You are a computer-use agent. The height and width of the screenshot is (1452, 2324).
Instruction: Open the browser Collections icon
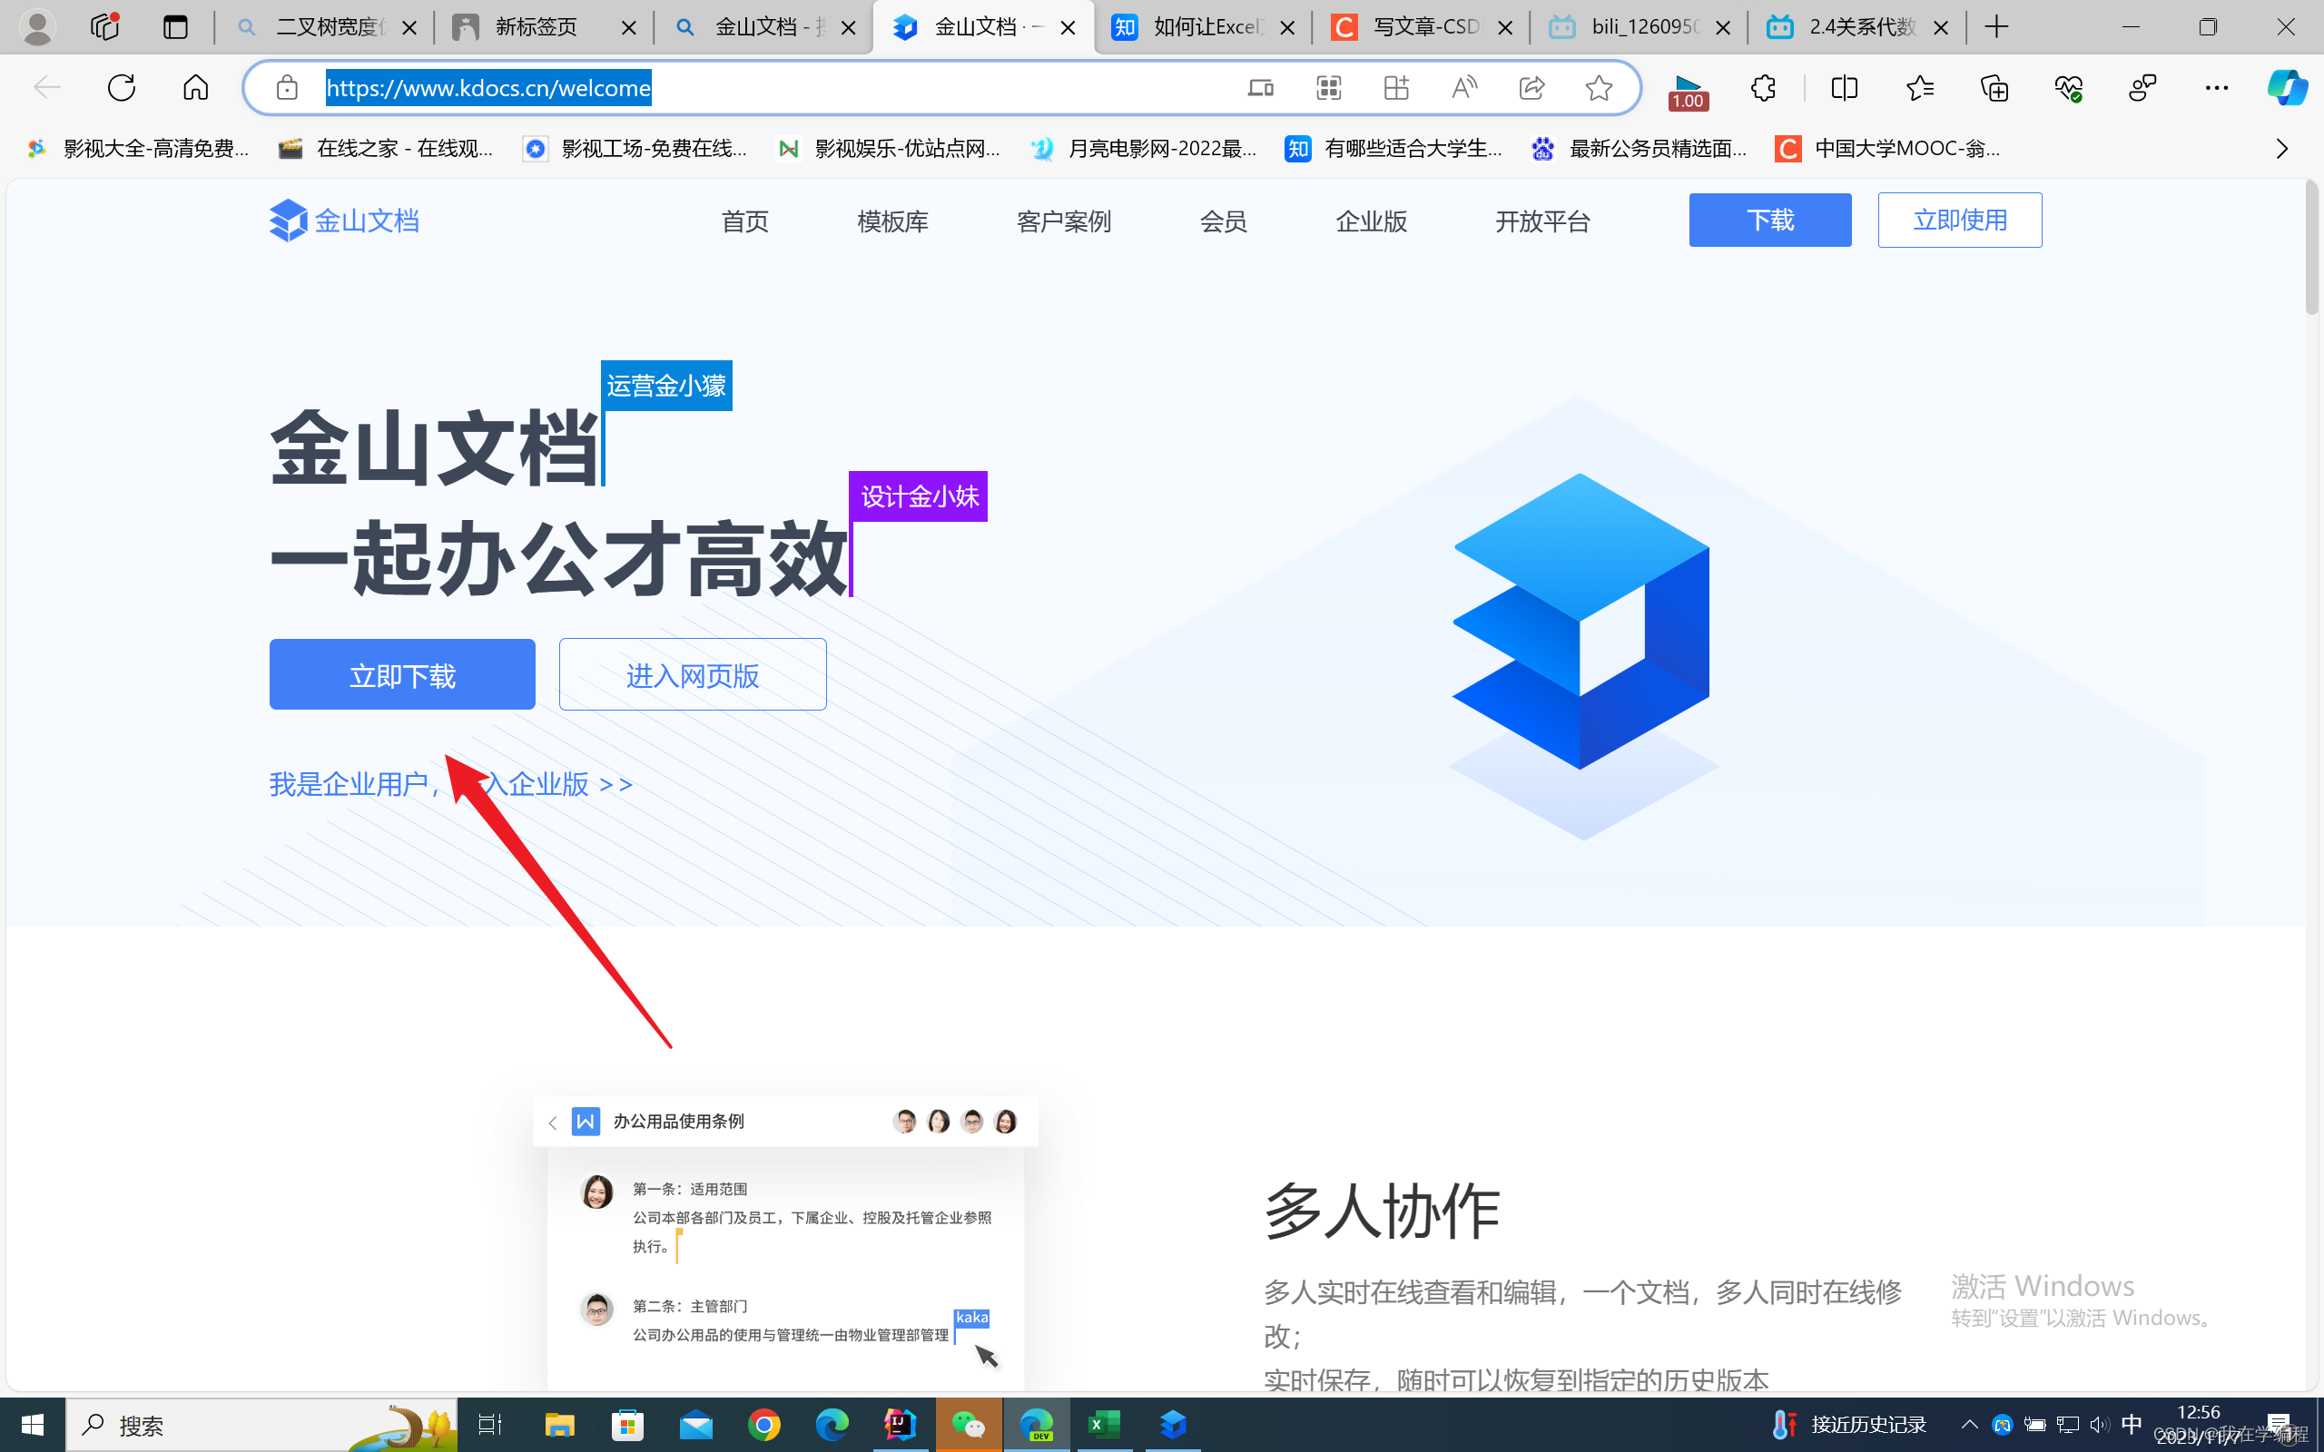1994,88
